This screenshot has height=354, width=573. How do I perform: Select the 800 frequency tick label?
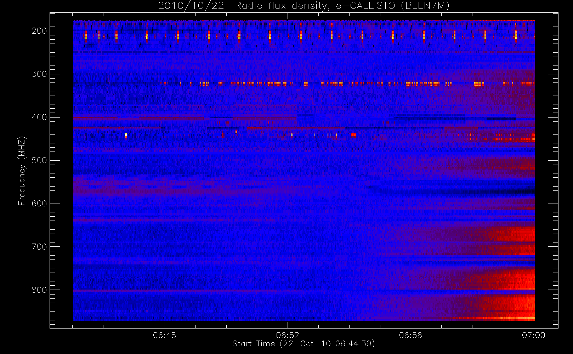[x=39, y=290]
